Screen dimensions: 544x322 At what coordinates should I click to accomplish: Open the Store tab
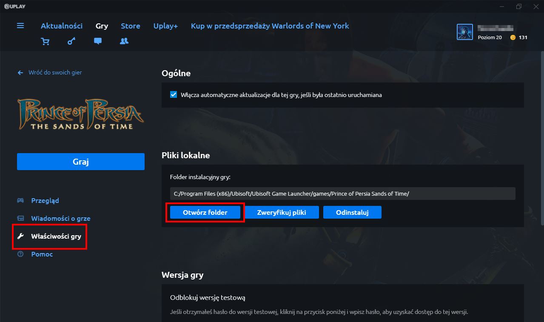coord(131,26)
